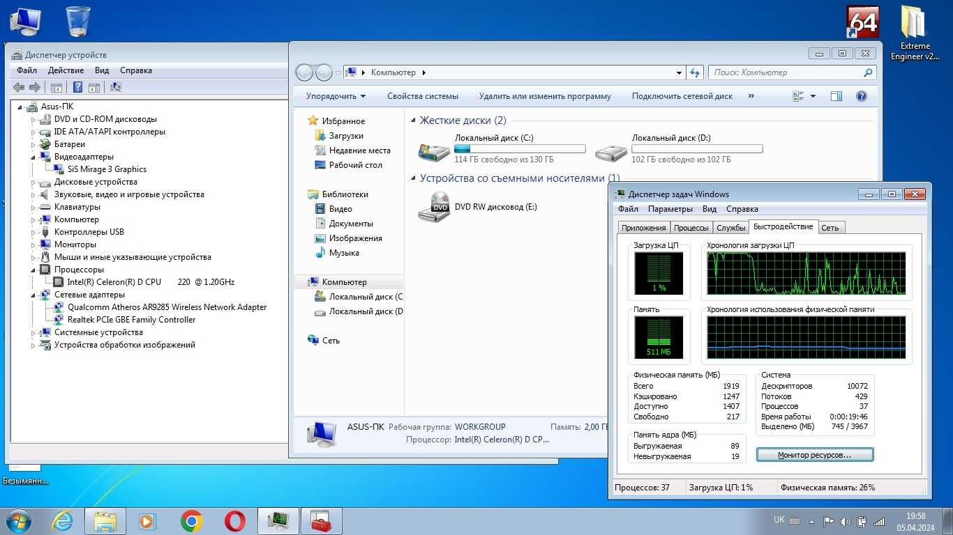Open Файл menu in Device Manager
This screenshot has height=535, width=953.
(x=27, y=70)
